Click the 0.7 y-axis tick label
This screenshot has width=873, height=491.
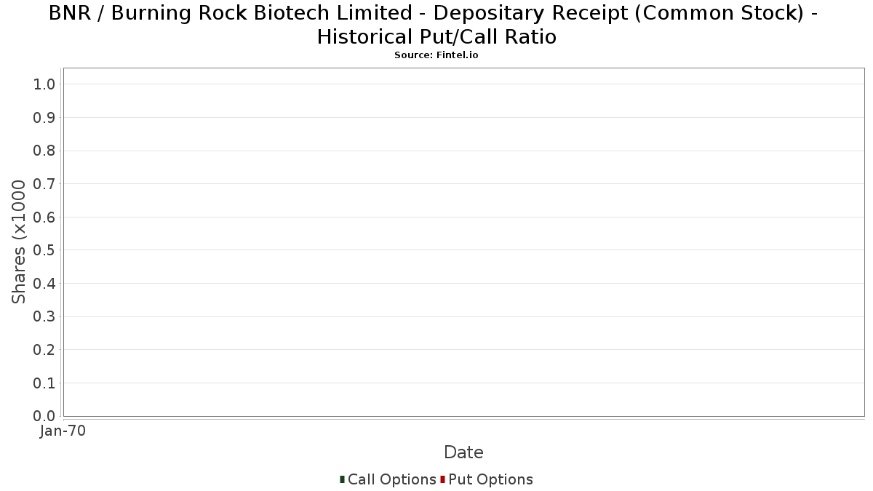tap(44, 184)
